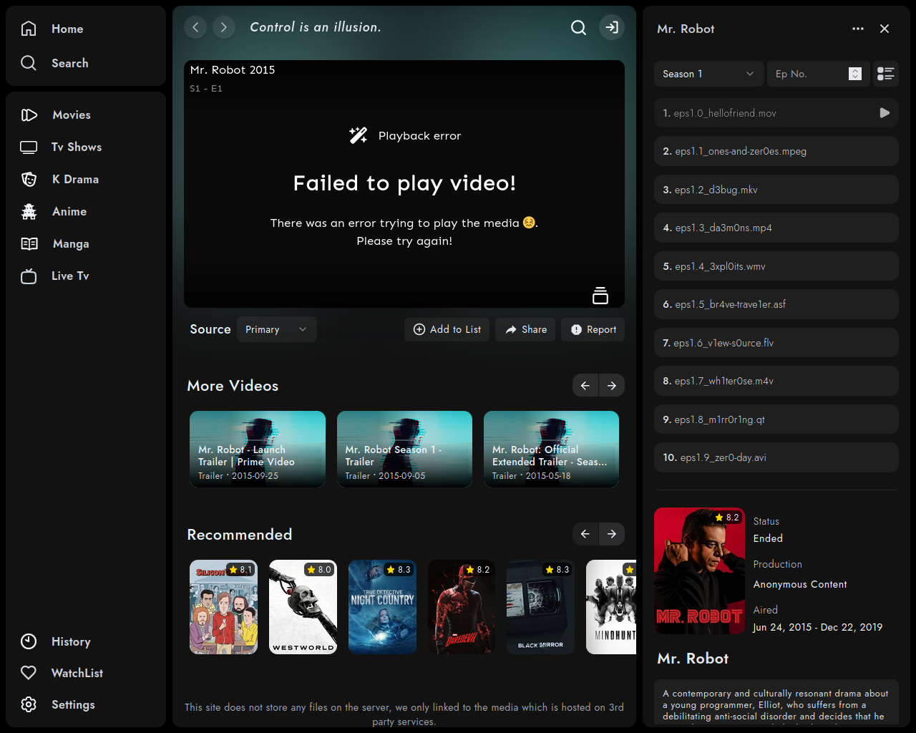916x733 pixels.
Task: Select episode 9 eps1.8_m1rr0r1ng.qt
Action: (x=776, y=419)
